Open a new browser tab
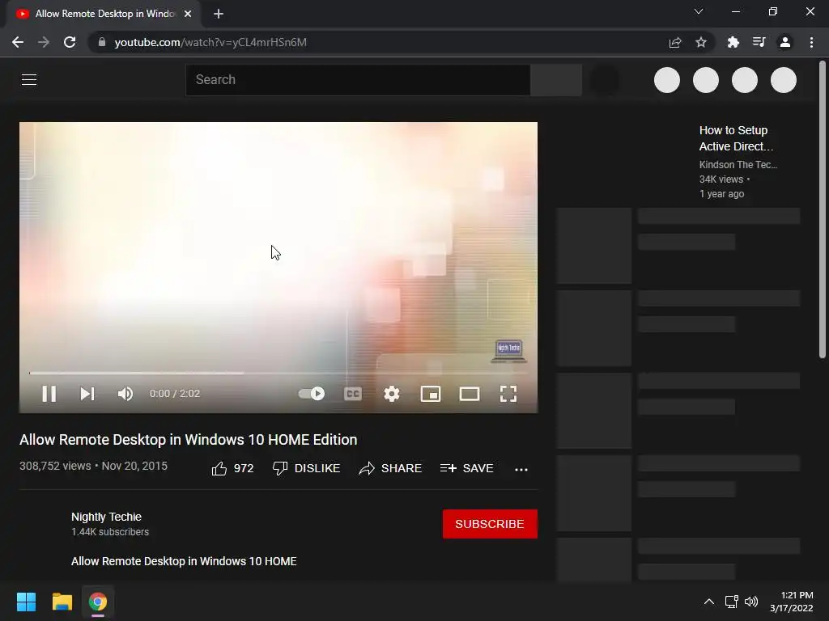 click(x=219, y=14)
